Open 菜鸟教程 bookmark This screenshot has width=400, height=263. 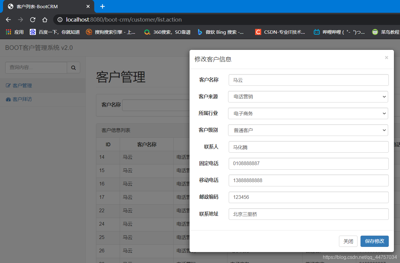386,32
